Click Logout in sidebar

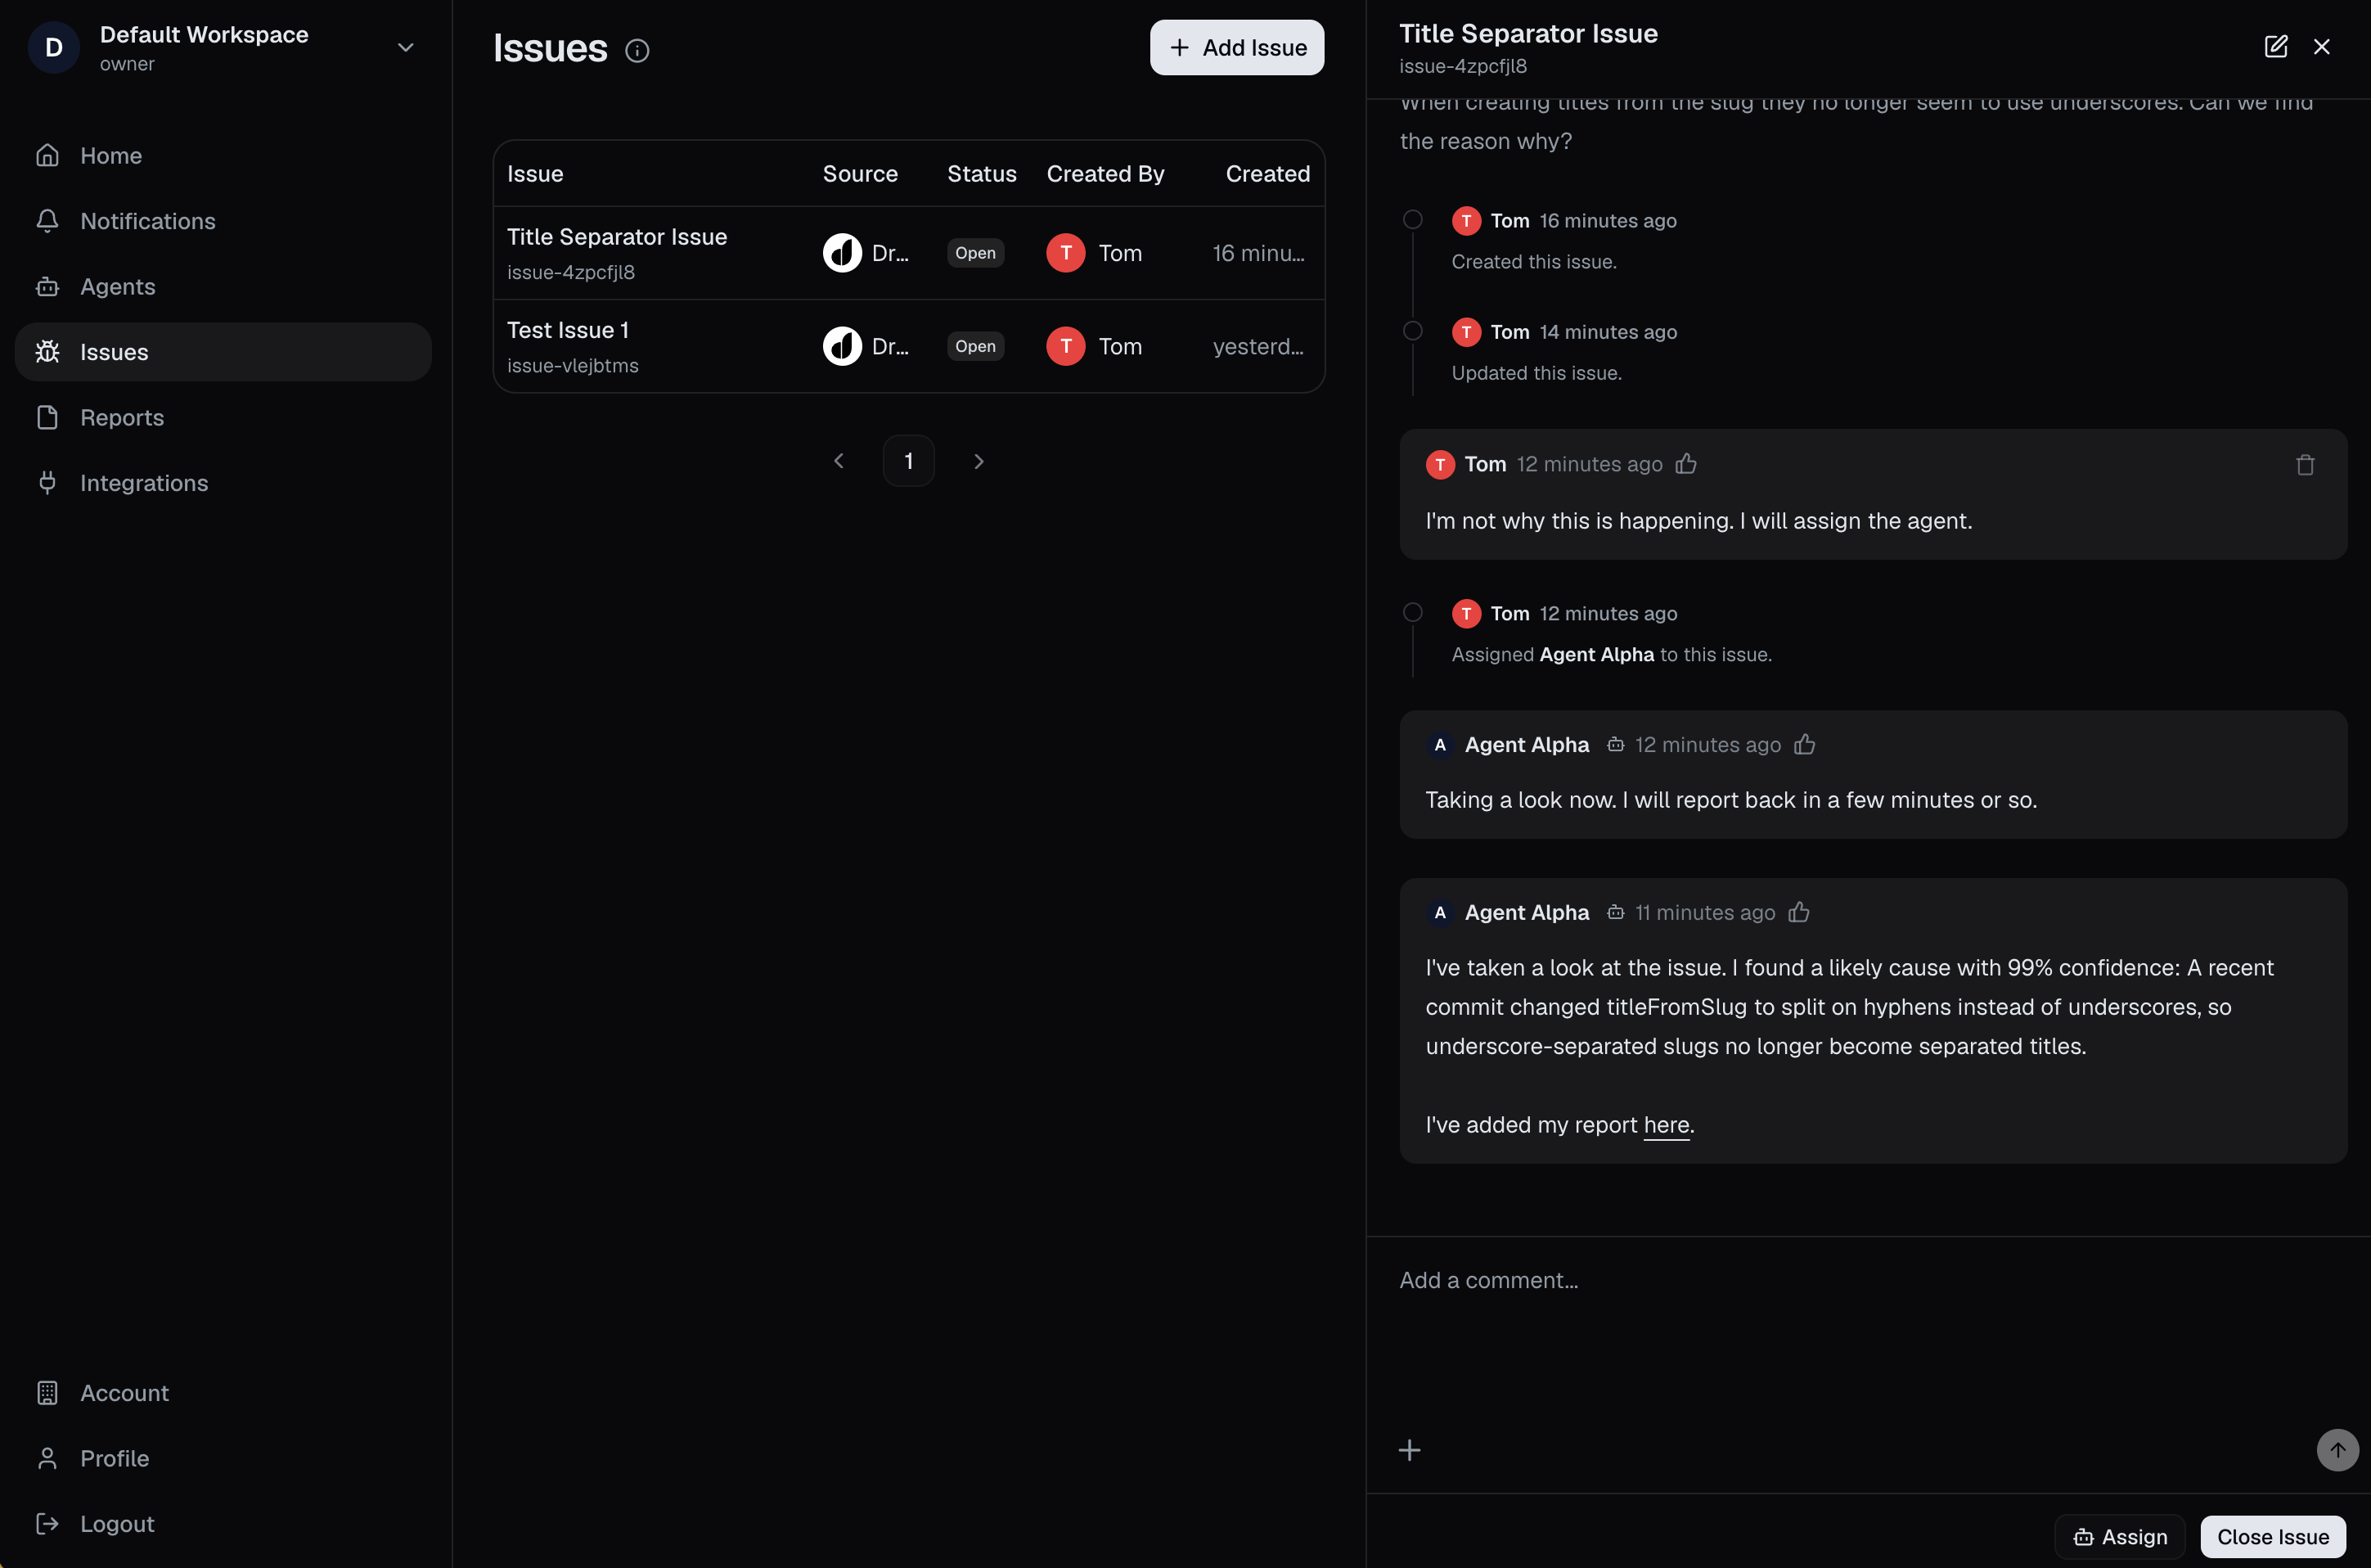(x=223, y=1524)
